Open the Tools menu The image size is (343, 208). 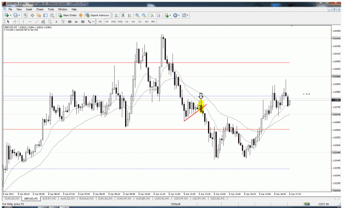50,9
